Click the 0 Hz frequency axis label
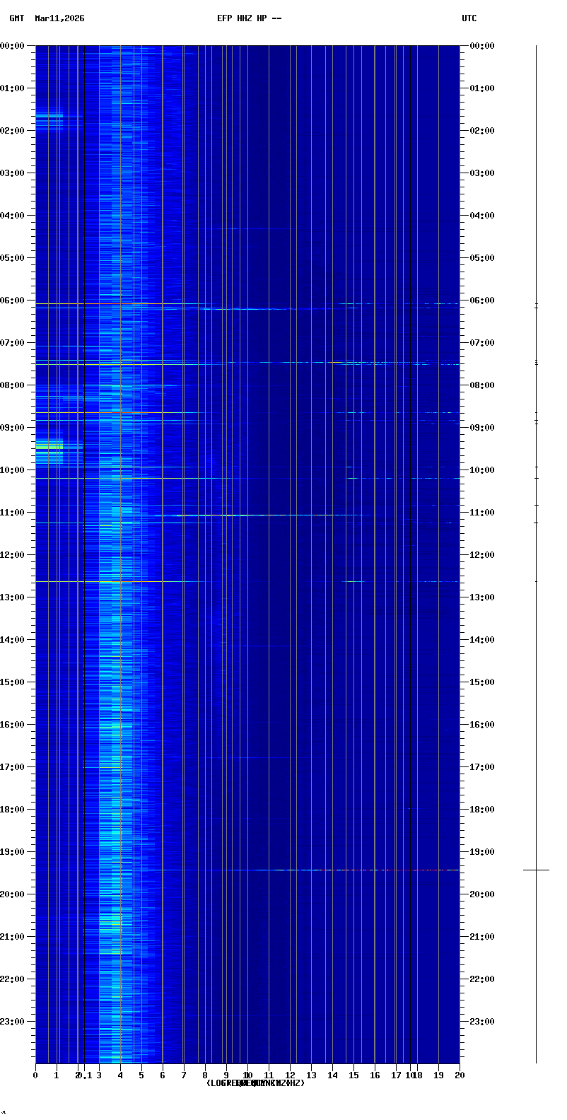The width and height of the screenshot is (567, 1120). click(x=35, y=1075)
